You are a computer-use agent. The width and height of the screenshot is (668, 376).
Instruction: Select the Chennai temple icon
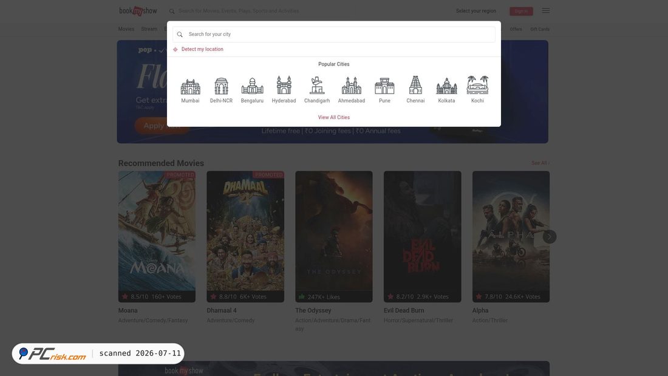415,85
